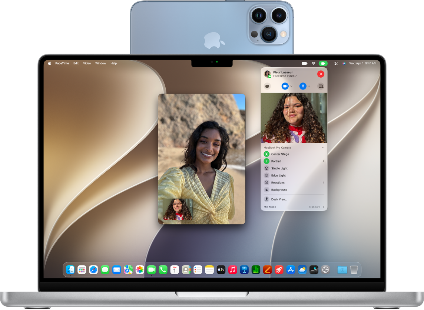
Task: Open Contacts from the Dock
Action: 186,270
